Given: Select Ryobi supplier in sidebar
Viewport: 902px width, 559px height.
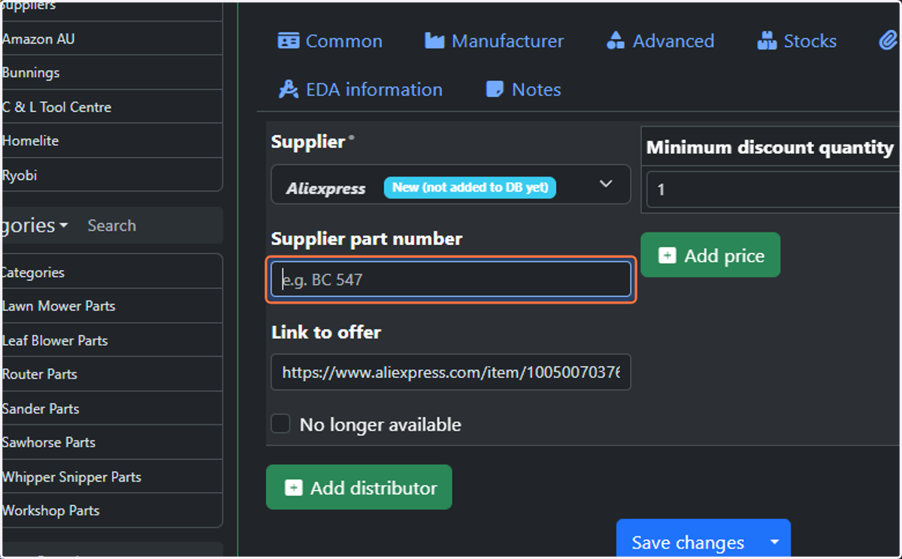Looking at the screenshot, I should pos(111,174).
